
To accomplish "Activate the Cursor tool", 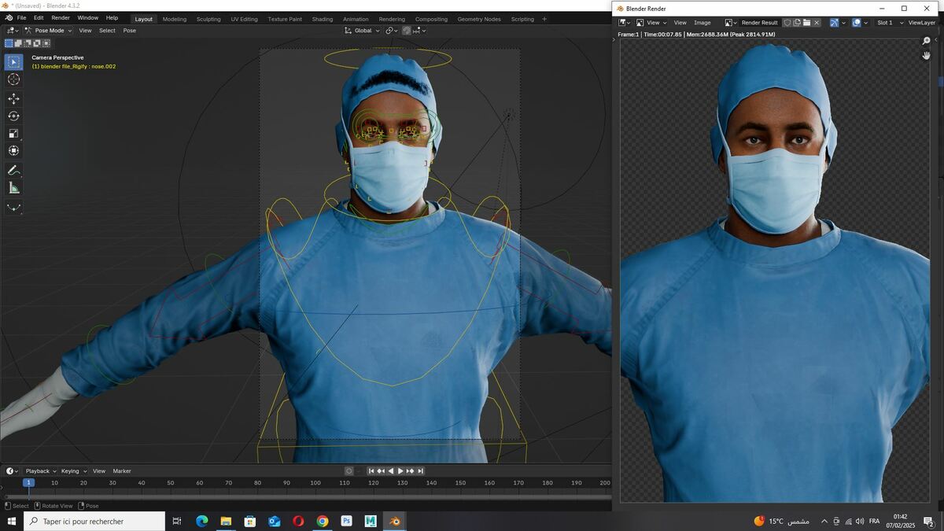I will click(x=13, y=79).
